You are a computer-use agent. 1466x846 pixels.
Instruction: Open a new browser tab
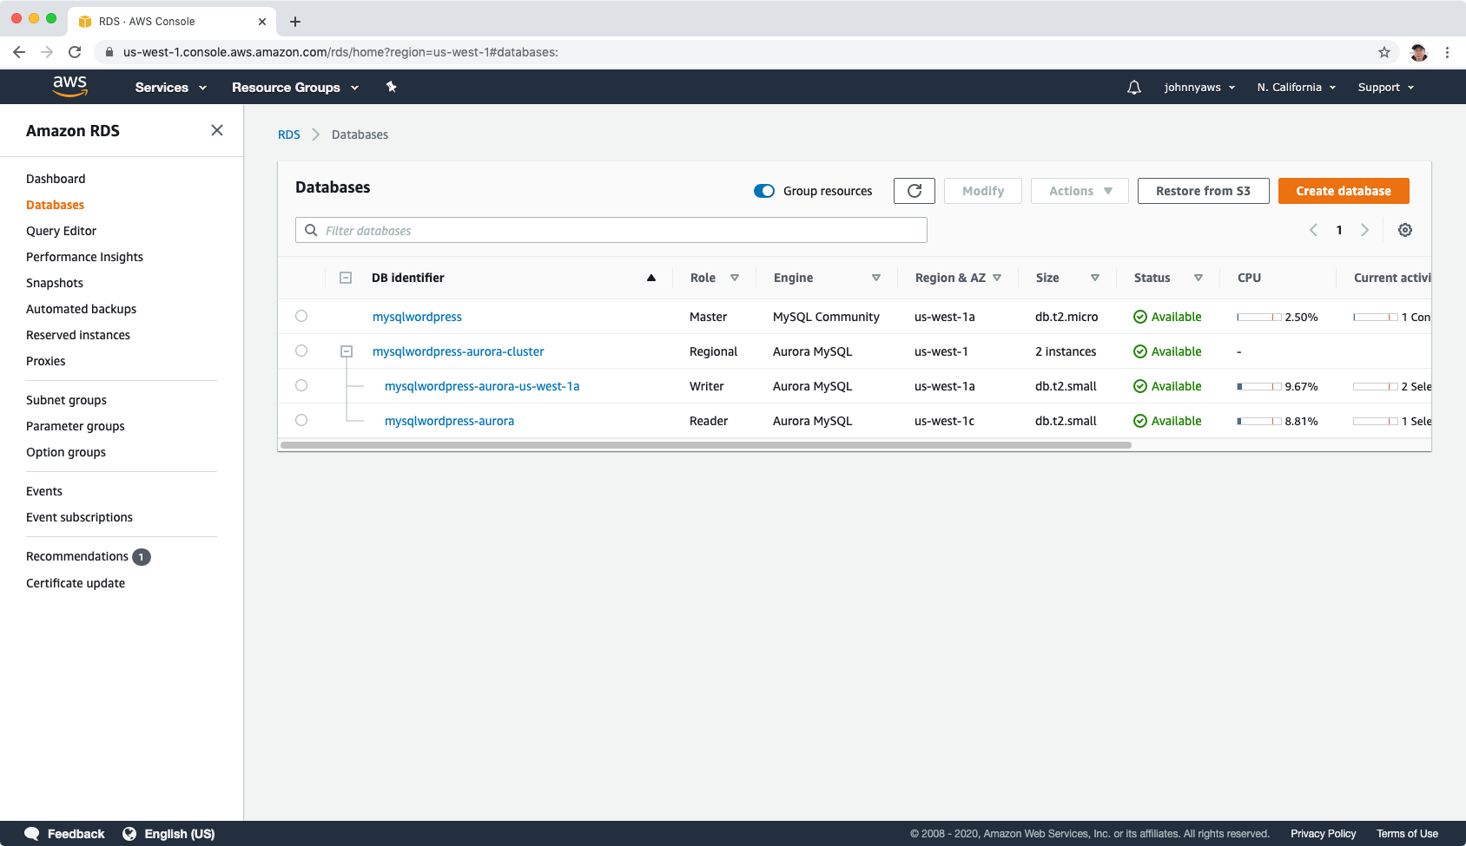click(295, 22)
